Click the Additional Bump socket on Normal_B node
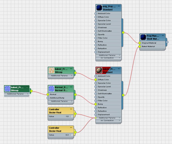This screenshot has height=144, width=172. [x=48, y=98]
